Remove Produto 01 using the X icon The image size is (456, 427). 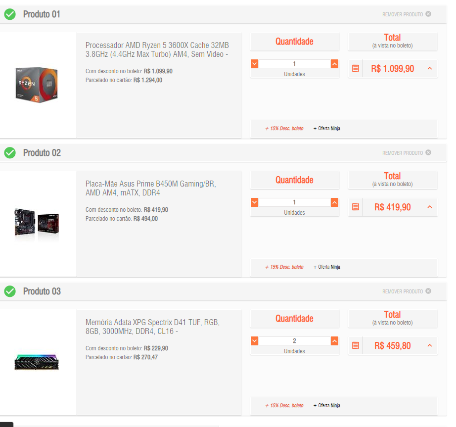coord(428,14)
